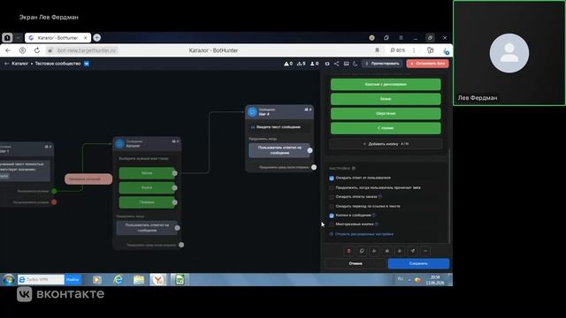Open a new browser tab
Viewport: 566px width, 318px height.
tap(96, 37)
